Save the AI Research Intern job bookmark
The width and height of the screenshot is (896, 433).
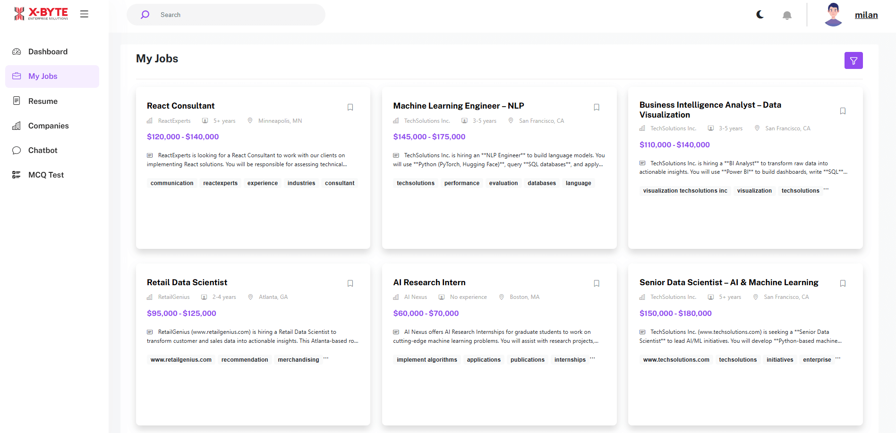click(596, 283)
